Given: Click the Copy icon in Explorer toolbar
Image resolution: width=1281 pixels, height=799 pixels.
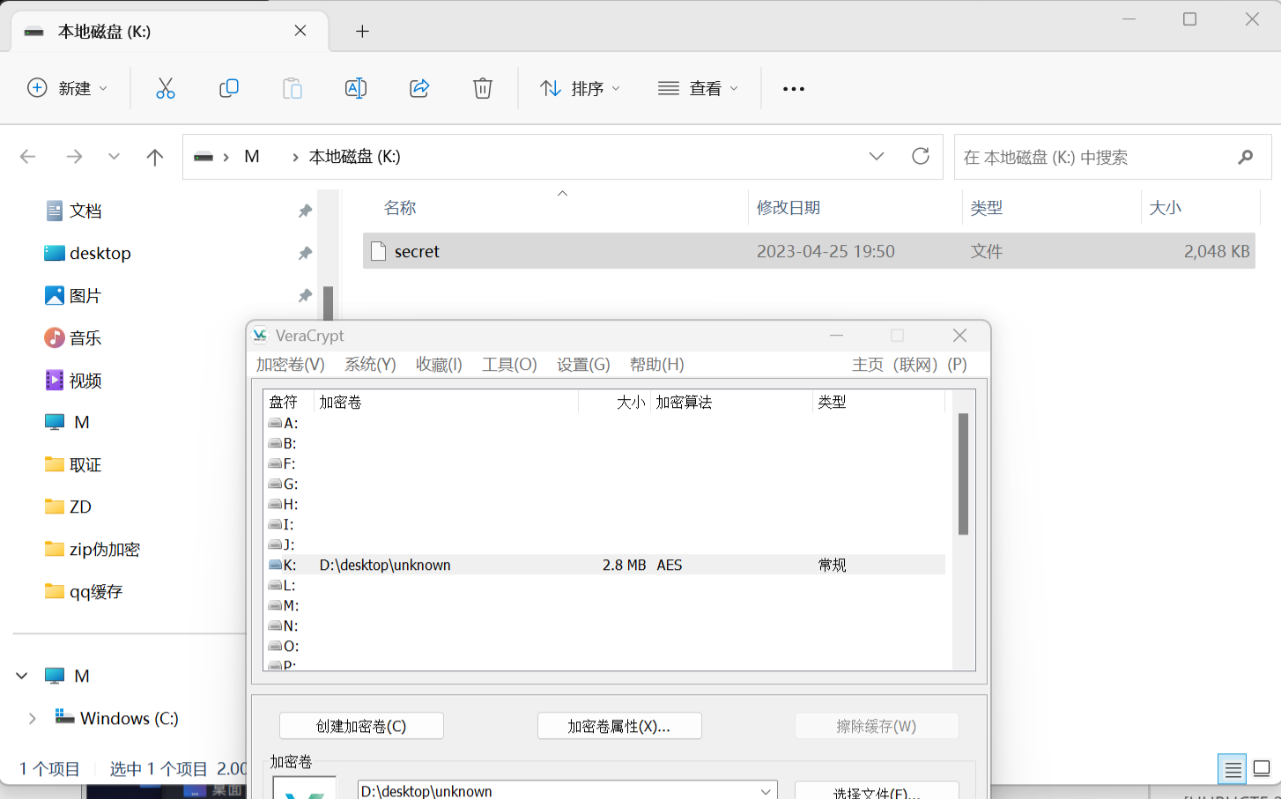Looking at the screenshot, I should click(229, 88).
